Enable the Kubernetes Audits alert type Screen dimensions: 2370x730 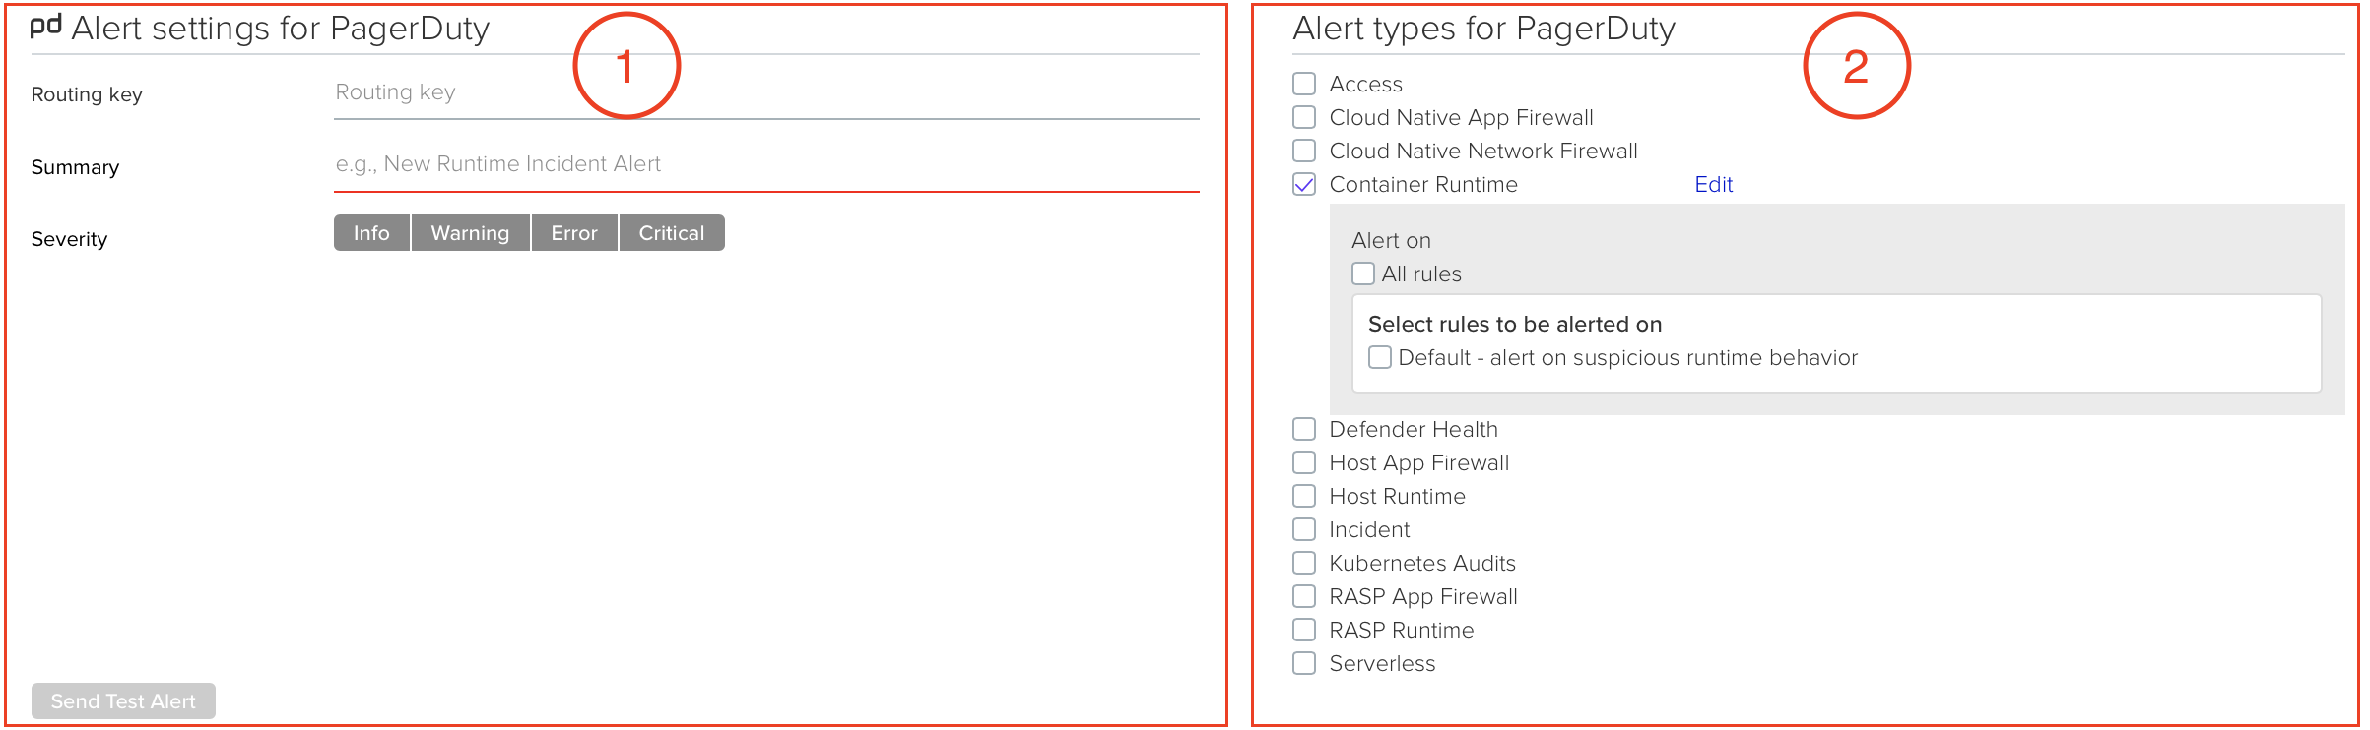(x=1304, y=563)
